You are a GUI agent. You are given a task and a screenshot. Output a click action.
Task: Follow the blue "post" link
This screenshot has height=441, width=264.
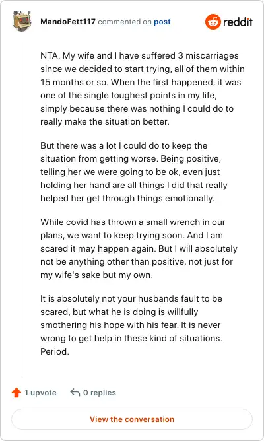coord(162,22)
